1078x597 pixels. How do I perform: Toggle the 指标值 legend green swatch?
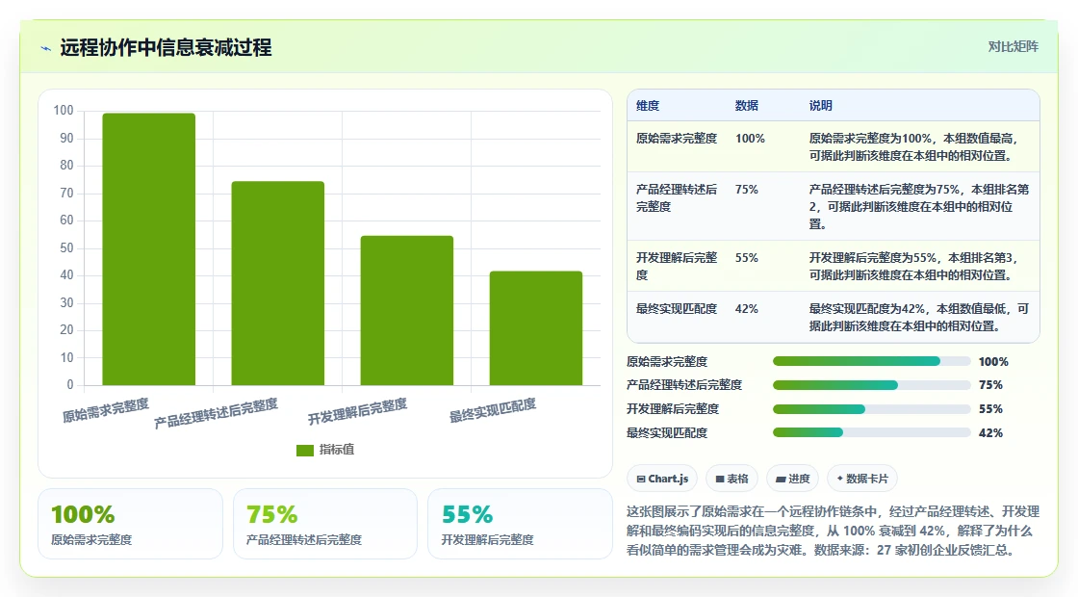(304, 450)
